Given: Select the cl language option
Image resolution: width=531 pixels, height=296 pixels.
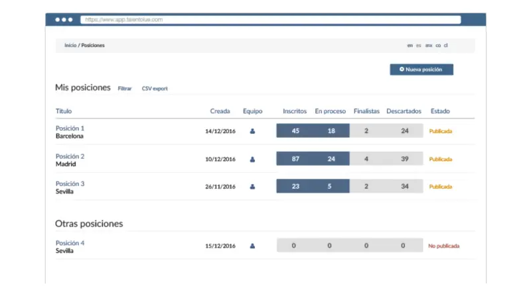Looking at the screenshot, I should coord(446,46).
